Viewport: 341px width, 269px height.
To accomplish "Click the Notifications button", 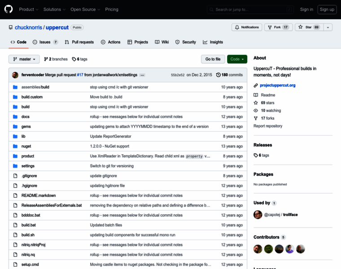I will (x=247, y=27).
